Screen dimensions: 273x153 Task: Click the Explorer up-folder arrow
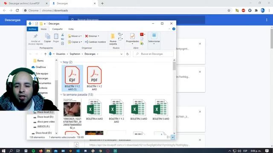pos(45,54)
